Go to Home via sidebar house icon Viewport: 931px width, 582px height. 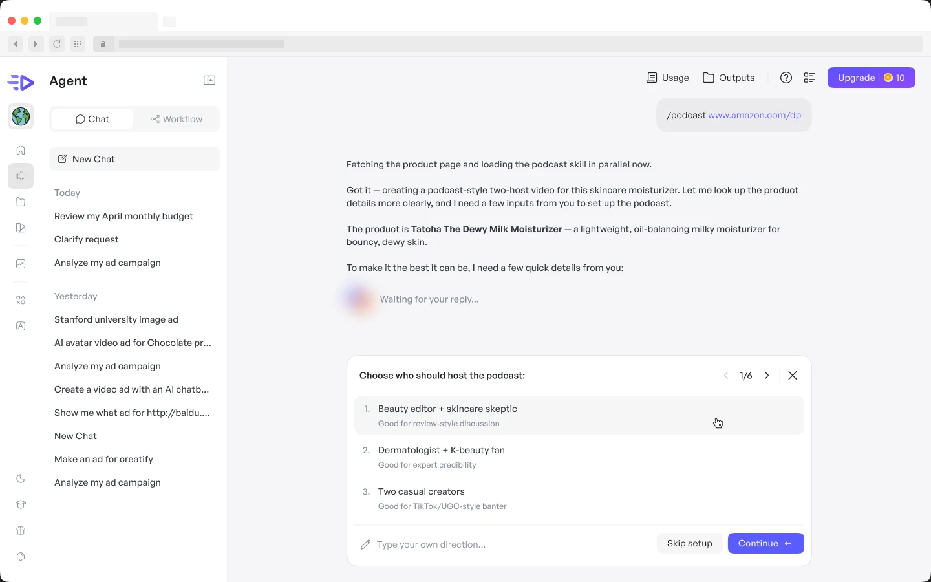pos(21,150)
